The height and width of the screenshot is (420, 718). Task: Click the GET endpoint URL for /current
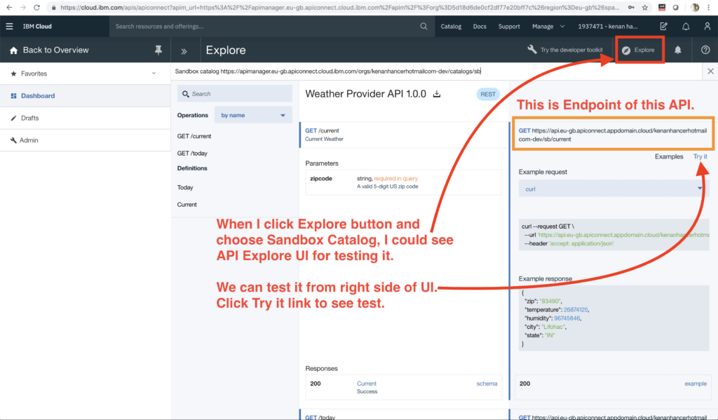click(x=613, y=135)
